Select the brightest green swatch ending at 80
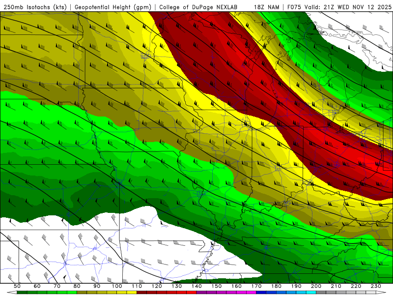The image size is (393, 295). [72, 292]
